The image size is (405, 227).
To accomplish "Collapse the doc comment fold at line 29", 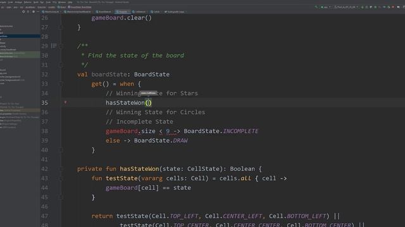I will click(61, 46).
